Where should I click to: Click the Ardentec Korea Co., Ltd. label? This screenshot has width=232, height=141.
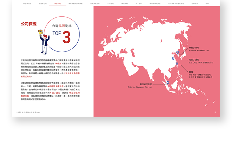(x=198, y=51)
